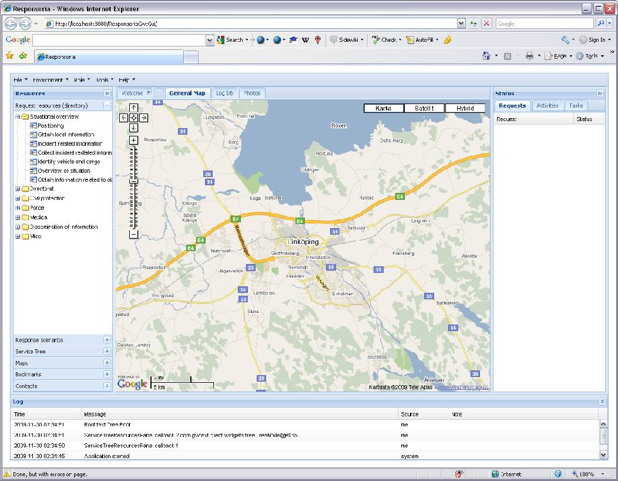Viewport: 618px width, 481px height.
Task: Open the Tools application menu
Action: click(105, 80)
